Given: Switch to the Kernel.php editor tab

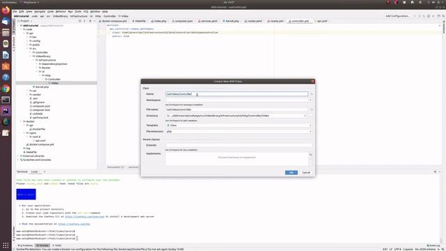Looking at the screenshot, I should [x=231, y=21].
